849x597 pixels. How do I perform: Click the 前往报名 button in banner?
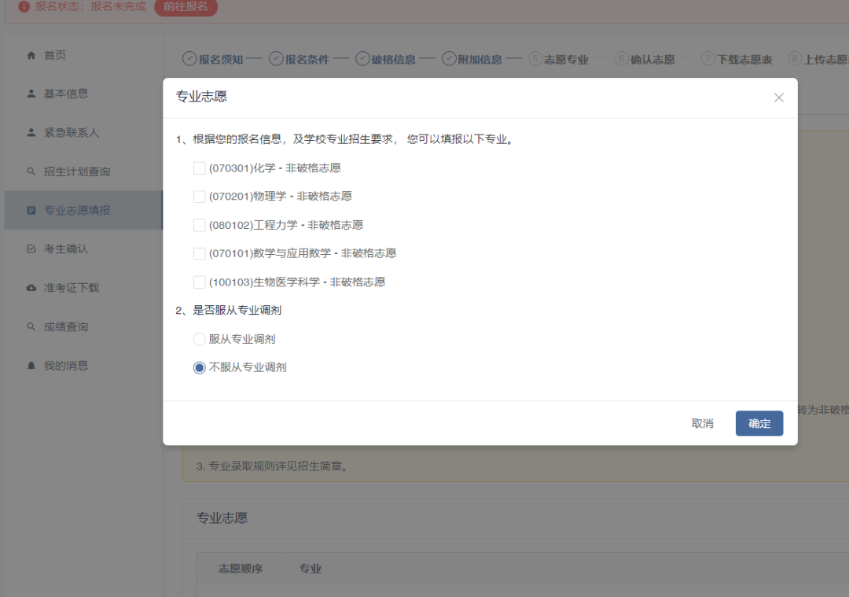click(x=186, y=6)
